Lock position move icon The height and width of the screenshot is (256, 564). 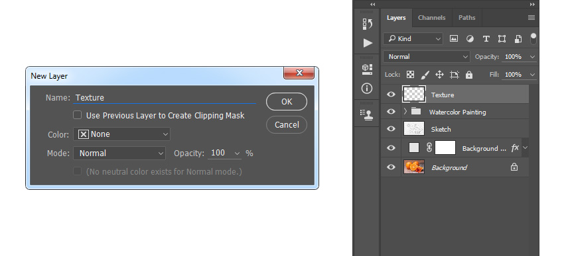coord(439,75)
